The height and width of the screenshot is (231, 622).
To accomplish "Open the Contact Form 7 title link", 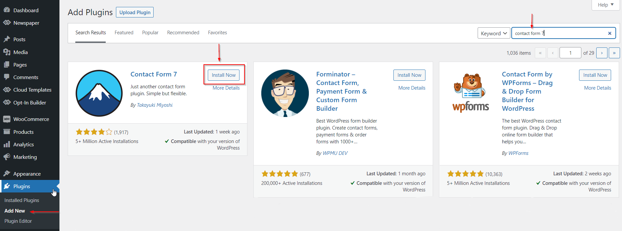I will [154, 74].
